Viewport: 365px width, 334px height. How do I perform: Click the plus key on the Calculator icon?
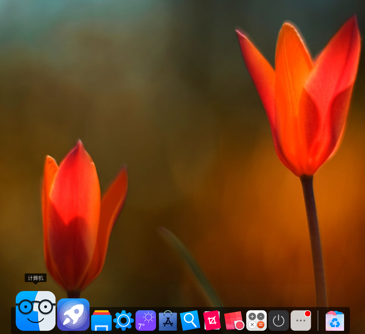click(252, 316)
